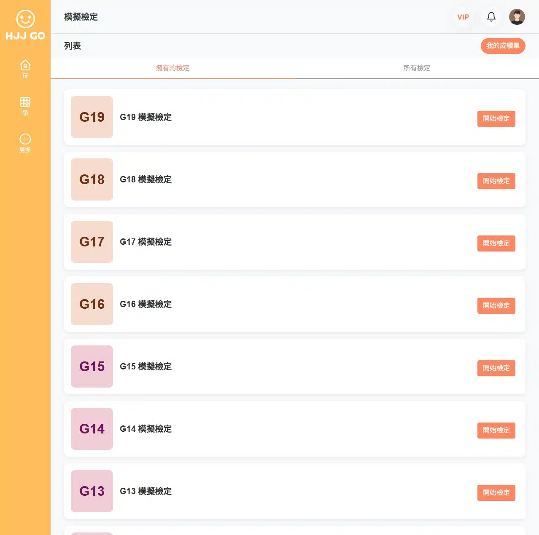Click the VIP badge icon

coord(463,17)
